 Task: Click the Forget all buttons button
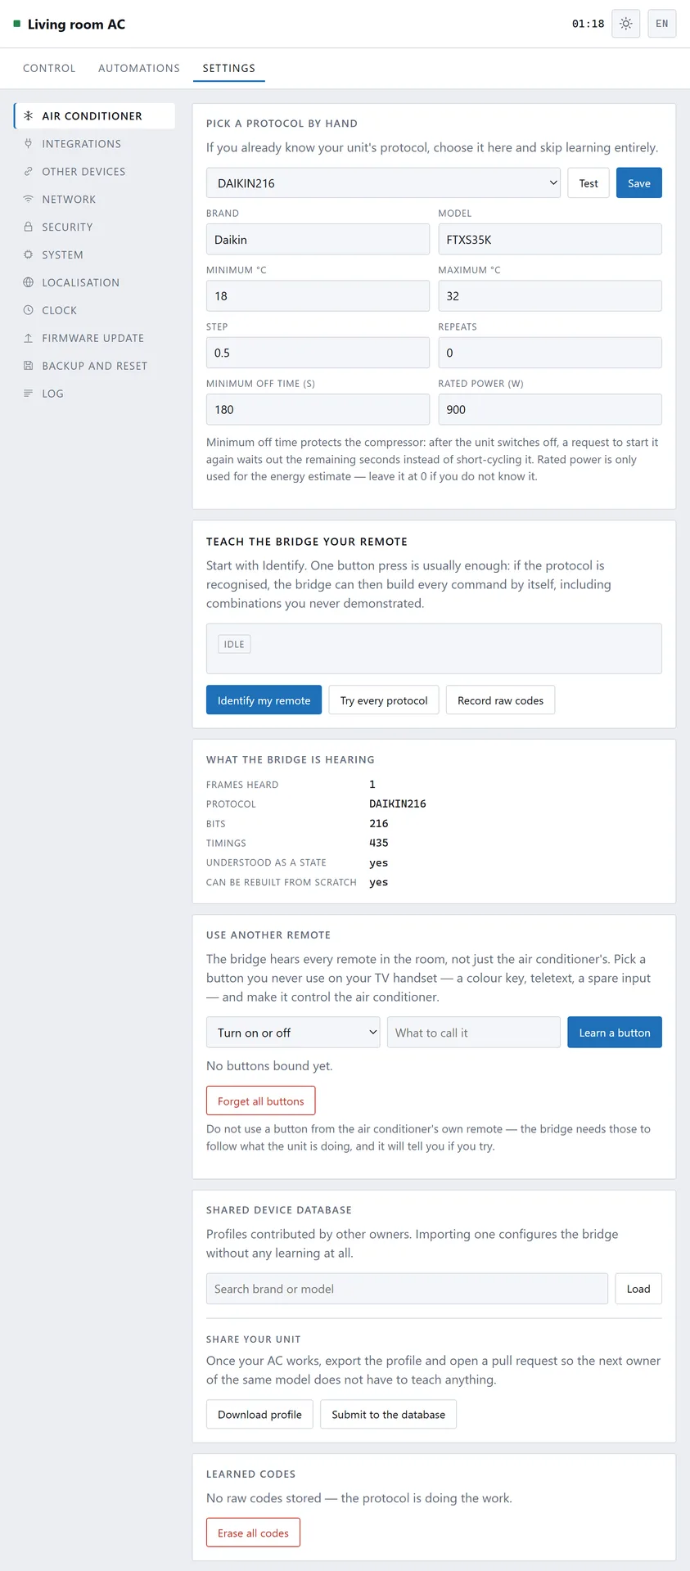coord(260,1101)
